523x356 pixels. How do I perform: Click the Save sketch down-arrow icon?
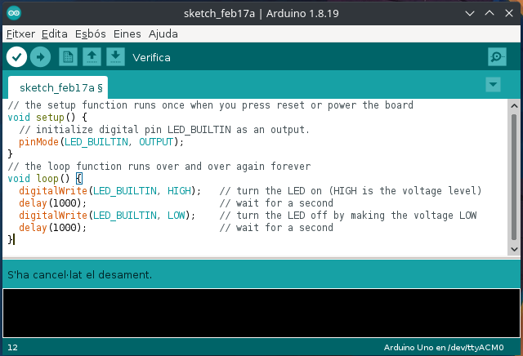(x=116, y=57)
